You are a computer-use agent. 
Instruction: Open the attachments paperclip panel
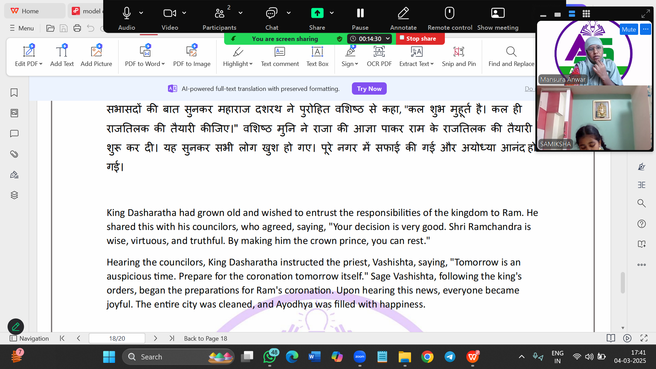pyautogui.click(x=14, y=154)
